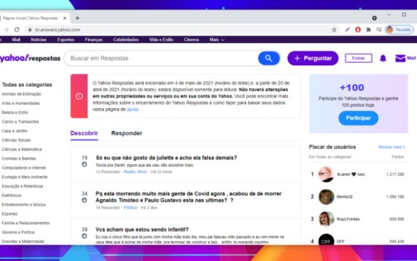Open the Política category link
Image resolution: width=417 pixels, height=261 pixels.
coord(130,207)
